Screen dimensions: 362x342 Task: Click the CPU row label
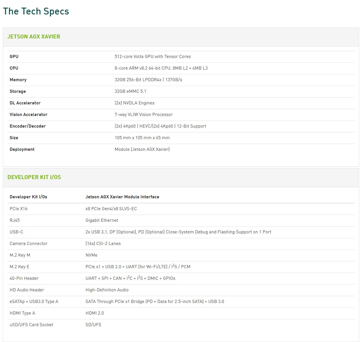14,68
